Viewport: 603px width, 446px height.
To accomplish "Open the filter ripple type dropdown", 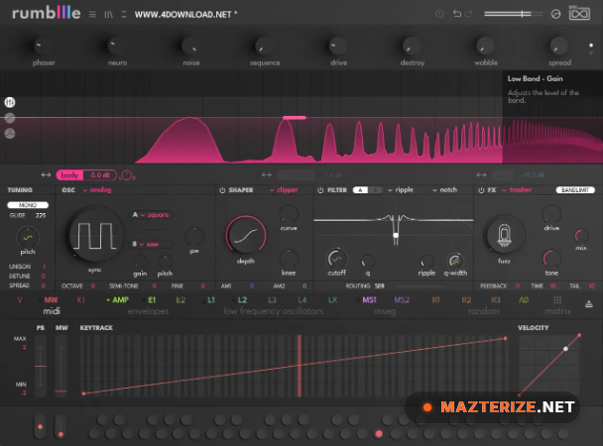I will (401, 189).
